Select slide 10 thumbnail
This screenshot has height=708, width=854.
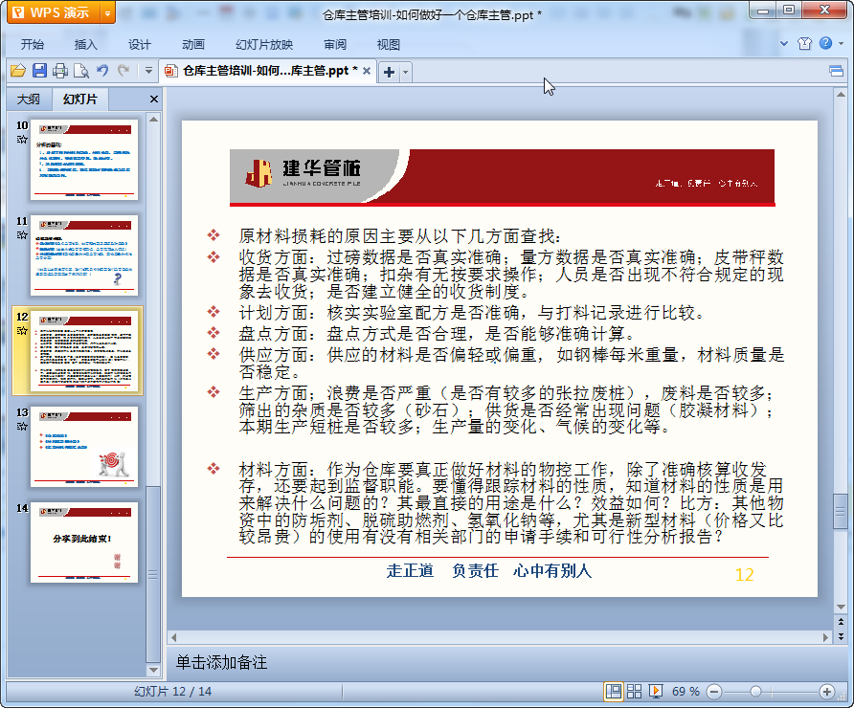click(84, 160)
